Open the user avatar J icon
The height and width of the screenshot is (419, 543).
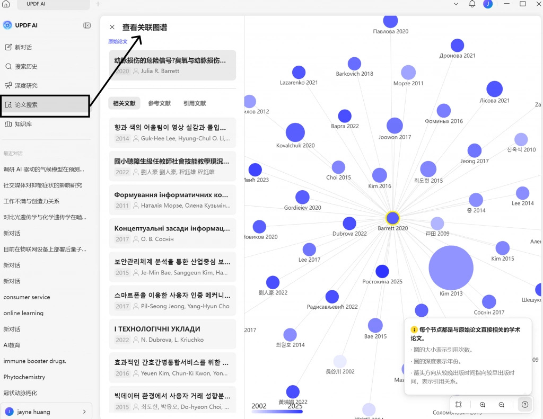click(x=488, y=4)
